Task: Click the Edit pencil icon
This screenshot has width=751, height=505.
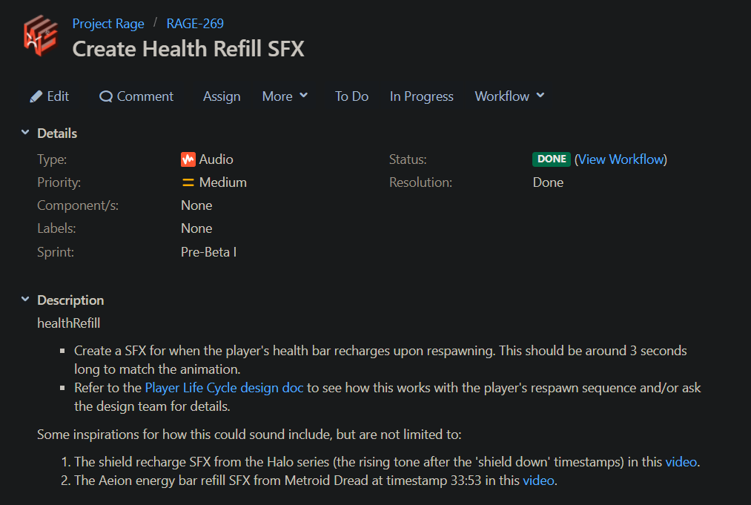Action: (x=36, y=97)
